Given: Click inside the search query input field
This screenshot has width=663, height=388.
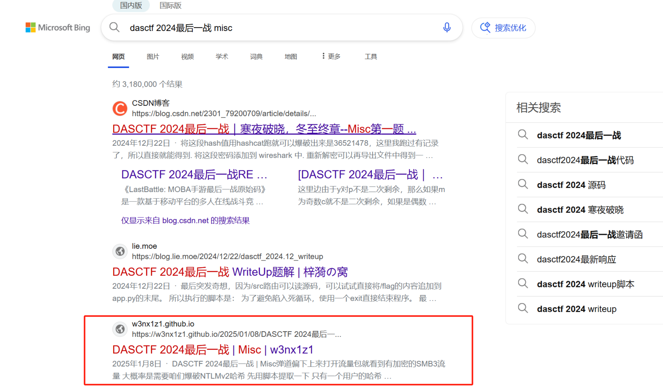Looking at the screenshot, I should 276,28.
